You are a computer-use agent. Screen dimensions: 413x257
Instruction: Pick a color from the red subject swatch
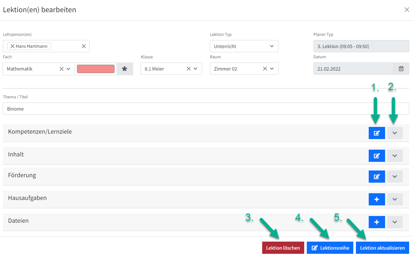pos(96,69)
